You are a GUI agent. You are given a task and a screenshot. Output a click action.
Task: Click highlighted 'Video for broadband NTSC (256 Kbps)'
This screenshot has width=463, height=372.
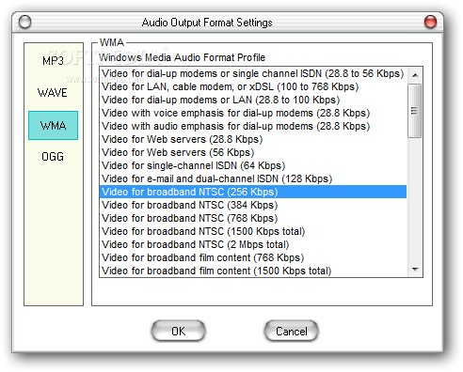tap(253, 192)
